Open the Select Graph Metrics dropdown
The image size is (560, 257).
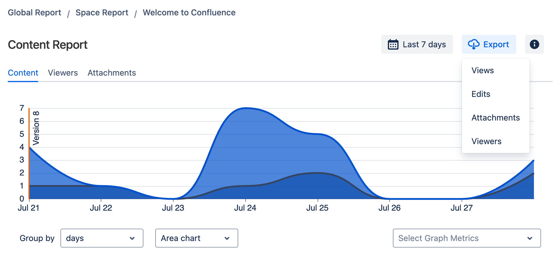tap(466, 238)
